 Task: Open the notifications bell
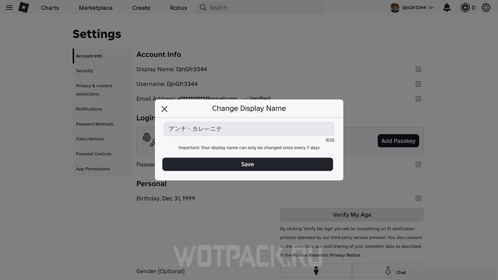(447, 7)
